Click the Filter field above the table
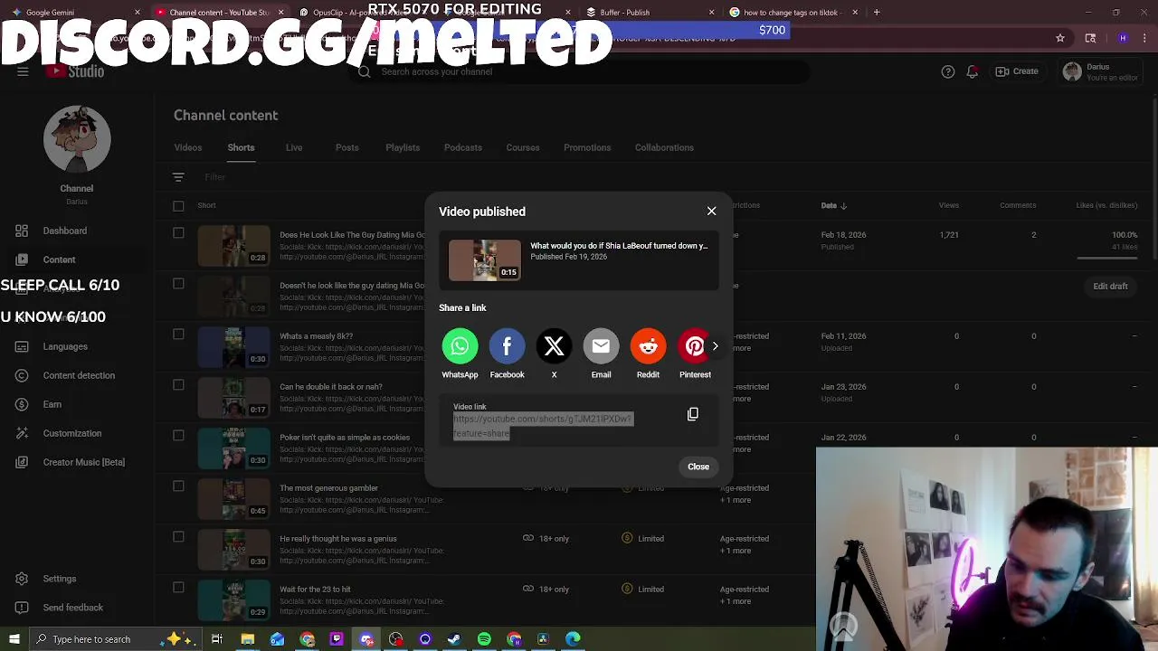This screenshot has height=651, width=1158. coord(214,177)
